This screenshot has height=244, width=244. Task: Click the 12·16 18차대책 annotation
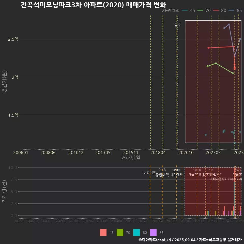pyautogui.click(x=176, y=172)
